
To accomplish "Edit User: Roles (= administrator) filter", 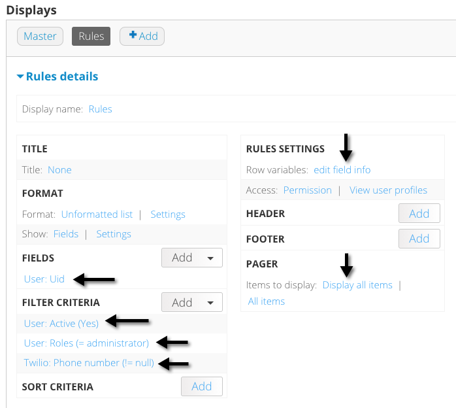I will coord(86,343).
